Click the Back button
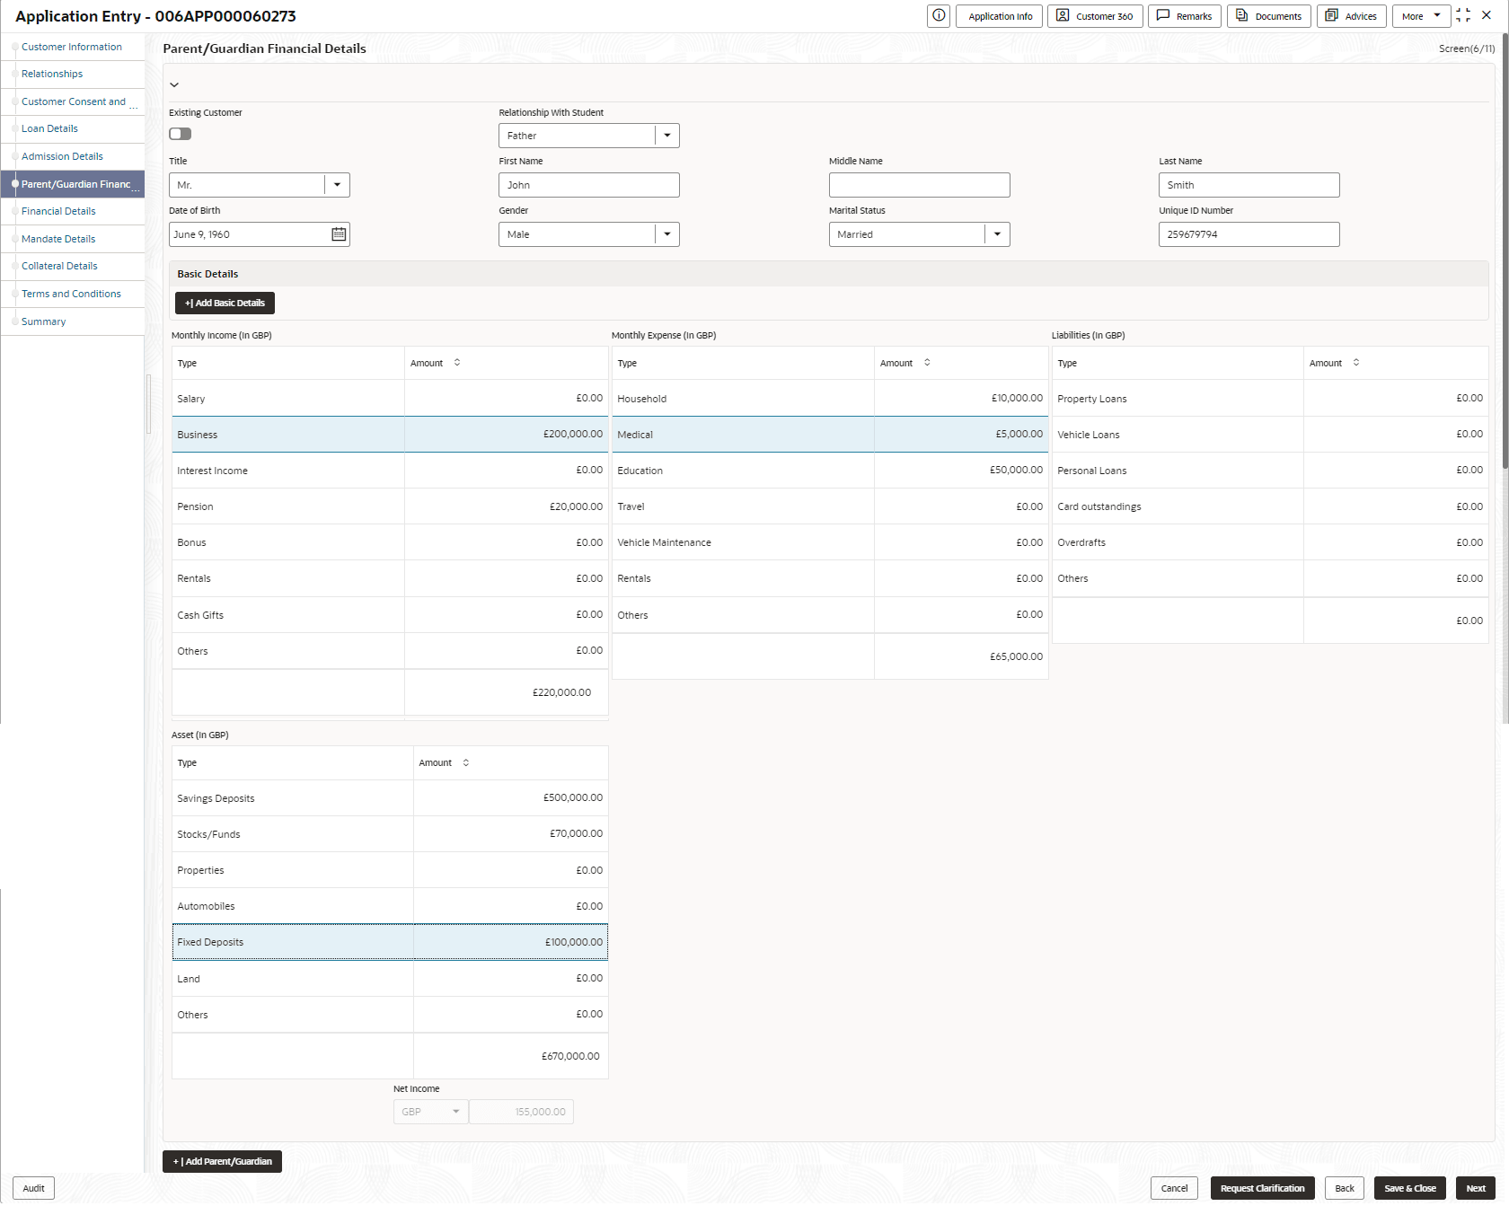Viewport: 1509px width, 1206px height. click(x=1345, y=1188)
